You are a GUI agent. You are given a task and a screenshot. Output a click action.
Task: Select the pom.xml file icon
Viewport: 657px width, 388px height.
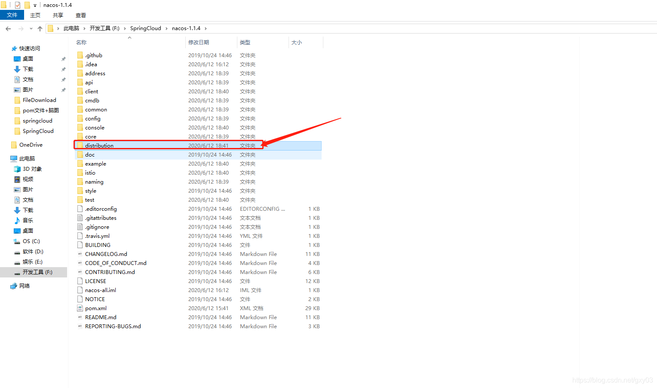(80, 308)
